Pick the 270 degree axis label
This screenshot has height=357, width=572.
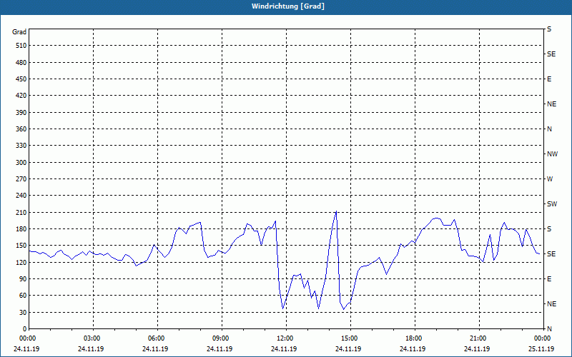21,179
